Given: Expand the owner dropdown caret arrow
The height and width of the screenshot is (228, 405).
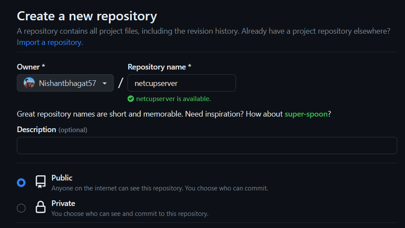Looking at the screenshot, I should 105,83.
